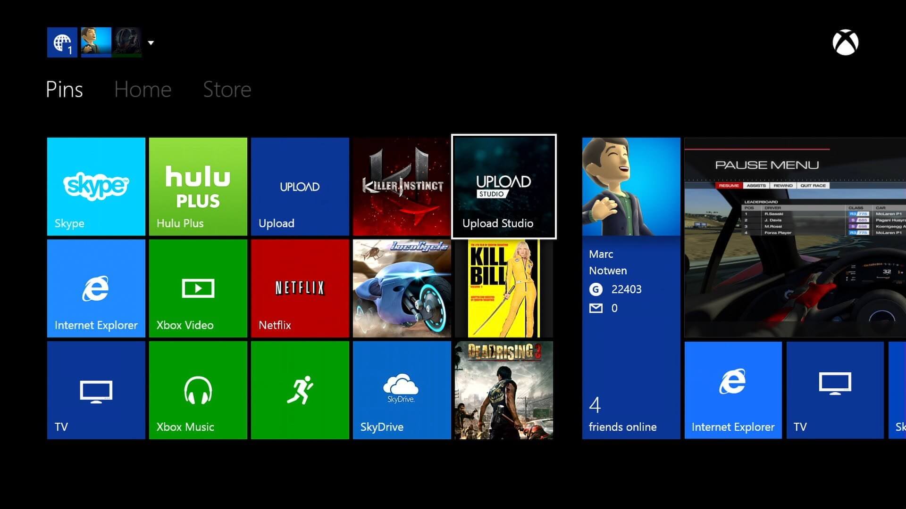This screenshot has height=509, width=906.
Task: Switch to the Home tab
Action: (143, 89)
